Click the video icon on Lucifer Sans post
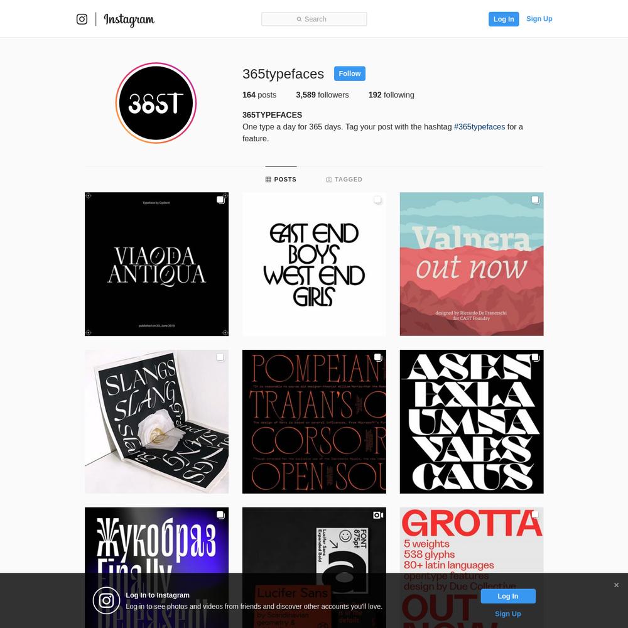Screen dimensions: 628x628 coord(378,515)
